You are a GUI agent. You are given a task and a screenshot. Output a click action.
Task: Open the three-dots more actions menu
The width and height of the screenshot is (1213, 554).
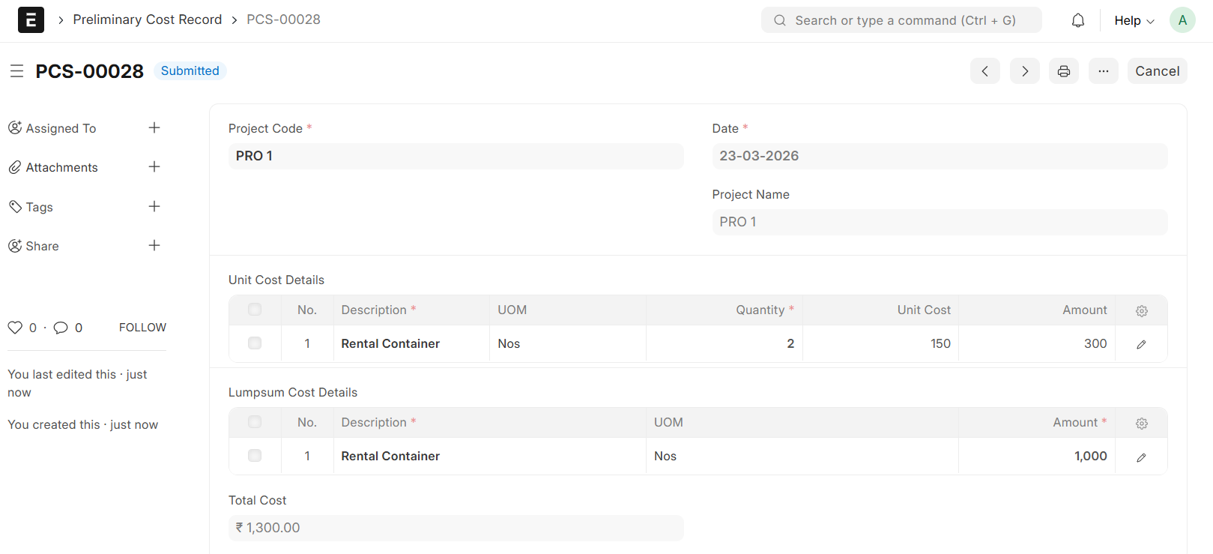1103,71
